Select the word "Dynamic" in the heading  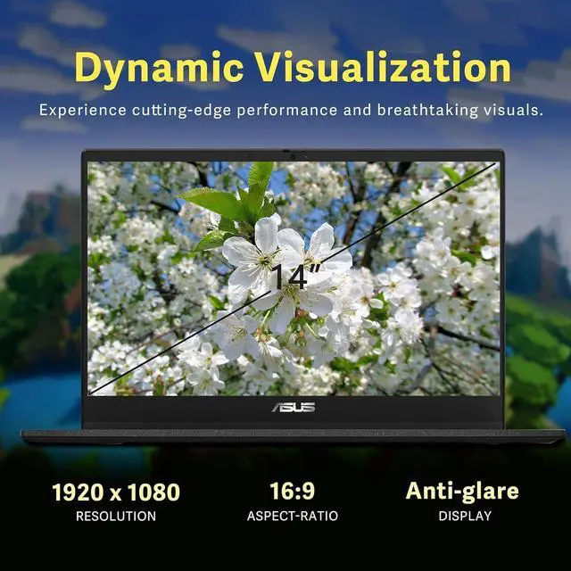[x=158, y=70]
